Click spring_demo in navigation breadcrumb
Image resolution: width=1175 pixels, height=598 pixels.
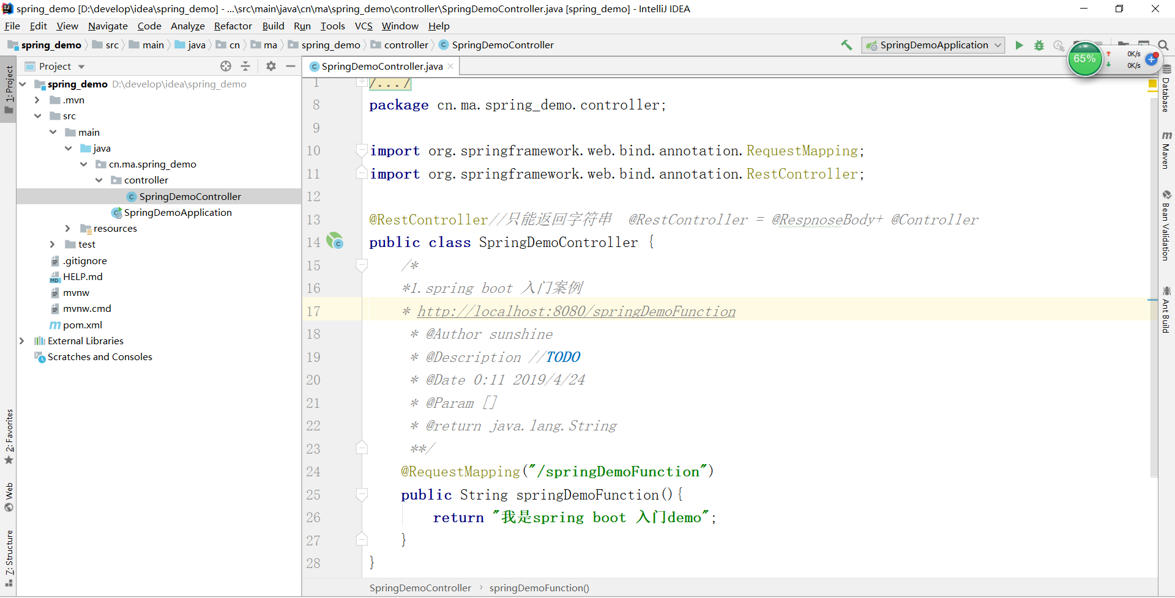[x=331, y=45]
